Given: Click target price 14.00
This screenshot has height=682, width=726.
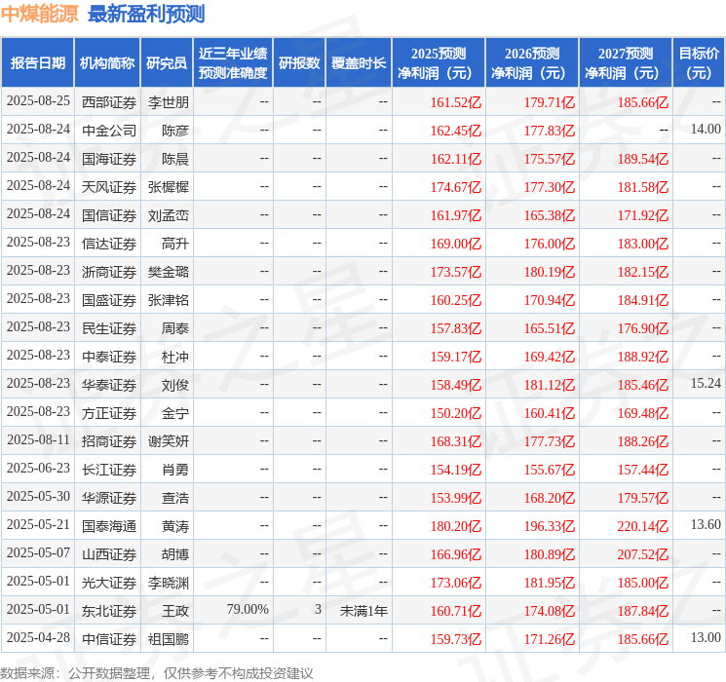Looking at the screenshot, I should pos(706,129).
